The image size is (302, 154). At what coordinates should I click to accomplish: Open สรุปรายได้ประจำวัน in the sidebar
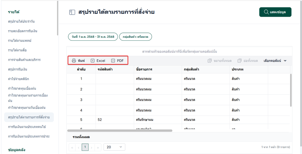[x=21, y=21]
